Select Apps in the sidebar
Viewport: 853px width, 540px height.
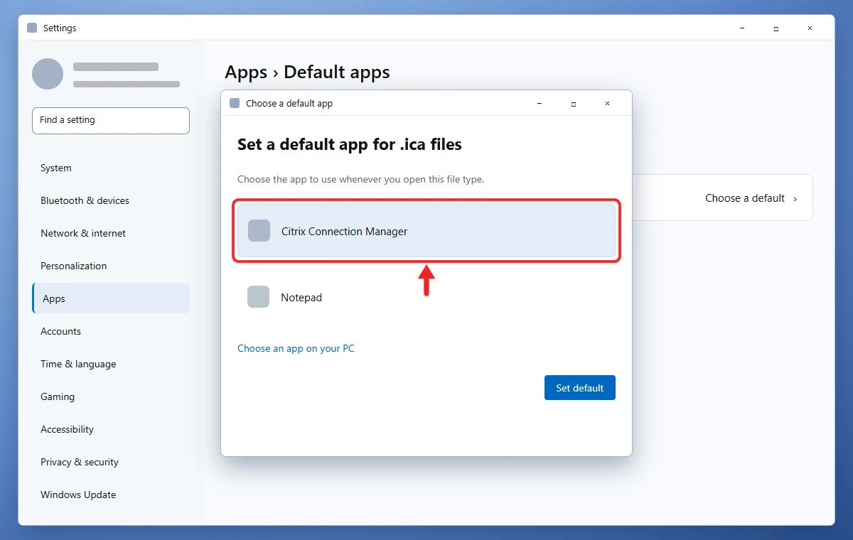[111, 298]
